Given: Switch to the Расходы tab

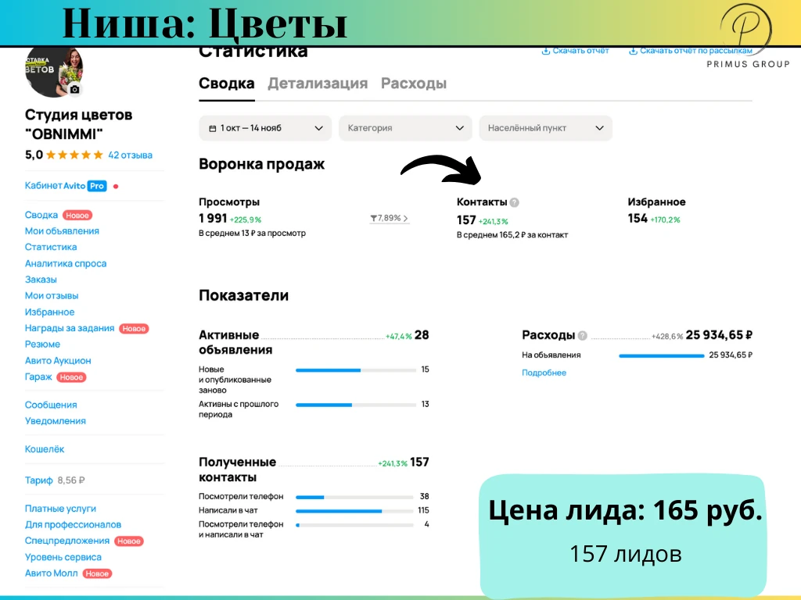Looking at the screenshot, I should pyautogui.click(x=414, y=83).
